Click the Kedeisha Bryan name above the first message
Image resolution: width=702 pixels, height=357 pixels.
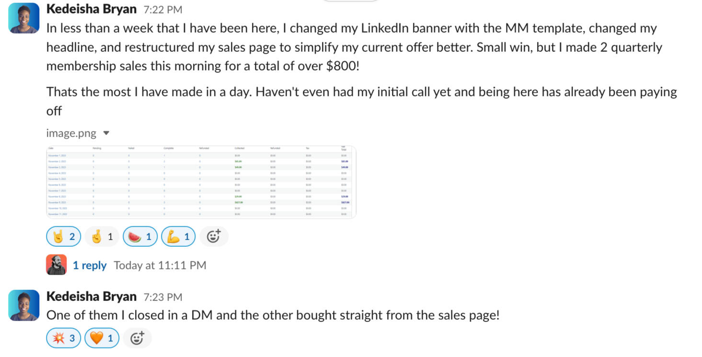pos(92,9)
